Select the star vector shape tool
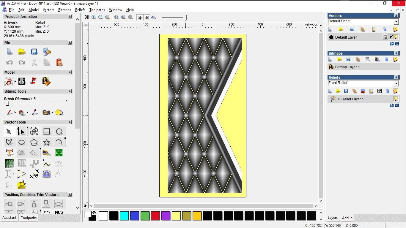This screenshot has width=406, height=228. point(47,142)
